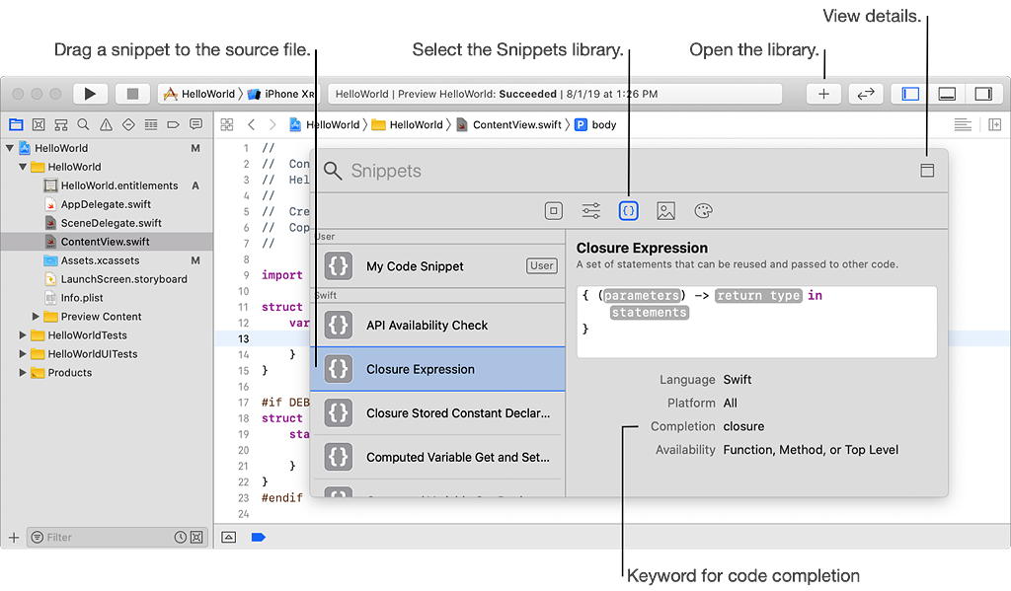Open HelloWorld project in jump bar
1011x591 pixels.
point(324,125)
